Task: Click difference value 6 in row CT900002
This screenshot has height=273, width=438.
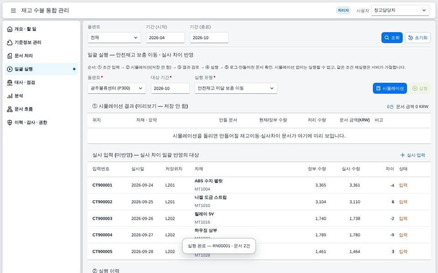Action: pos(393,202)
